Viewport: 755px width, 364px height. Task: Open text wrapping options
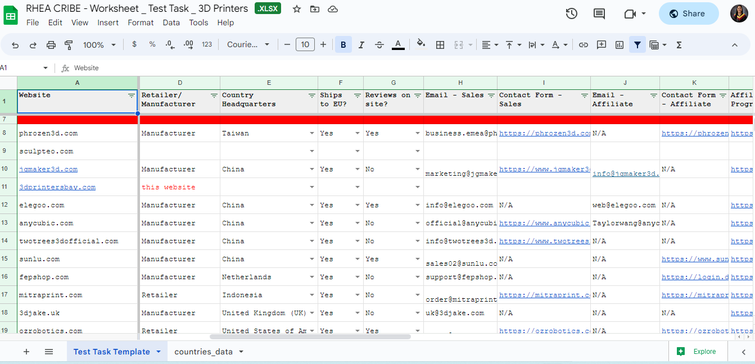coord(536,45)
